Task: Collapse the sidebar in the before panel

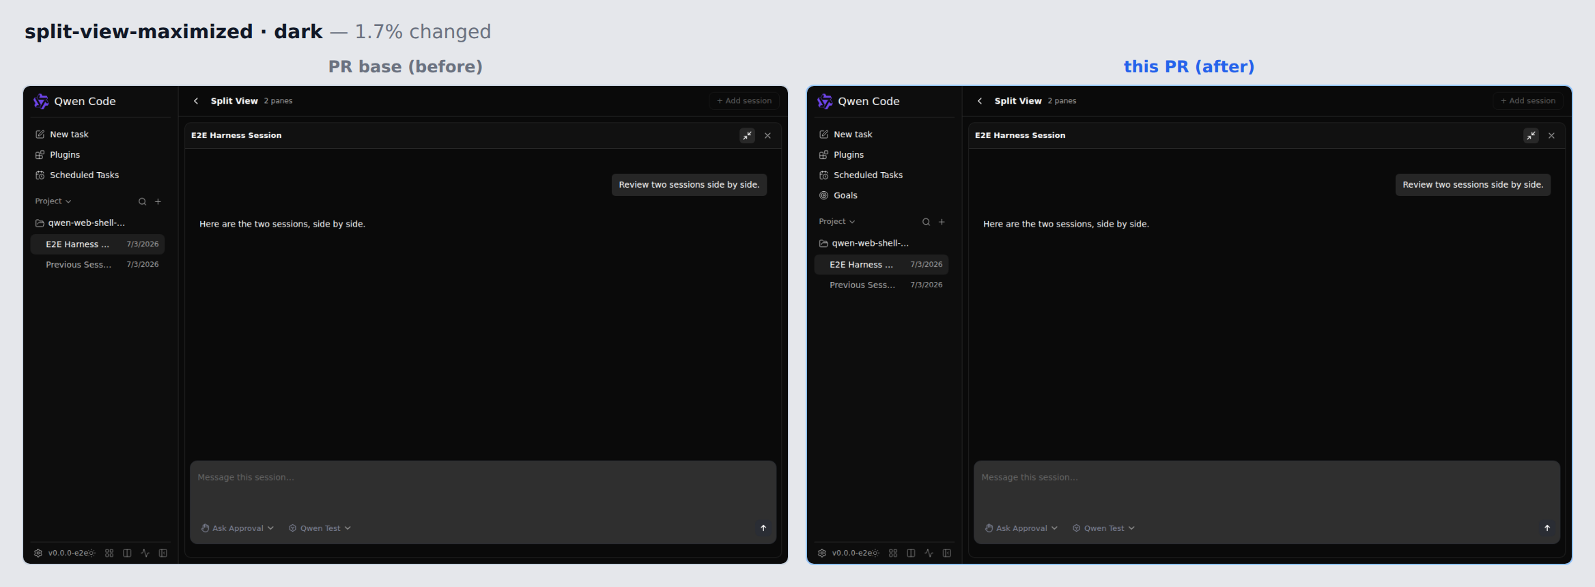Action: pyautogui.click(x=163, y=553)
